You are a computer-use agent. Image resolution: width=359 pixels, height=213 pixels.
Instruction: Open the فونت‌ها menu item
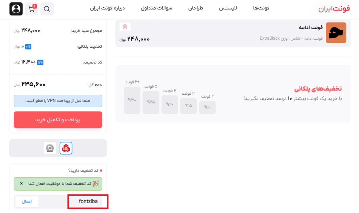(261, 8)
